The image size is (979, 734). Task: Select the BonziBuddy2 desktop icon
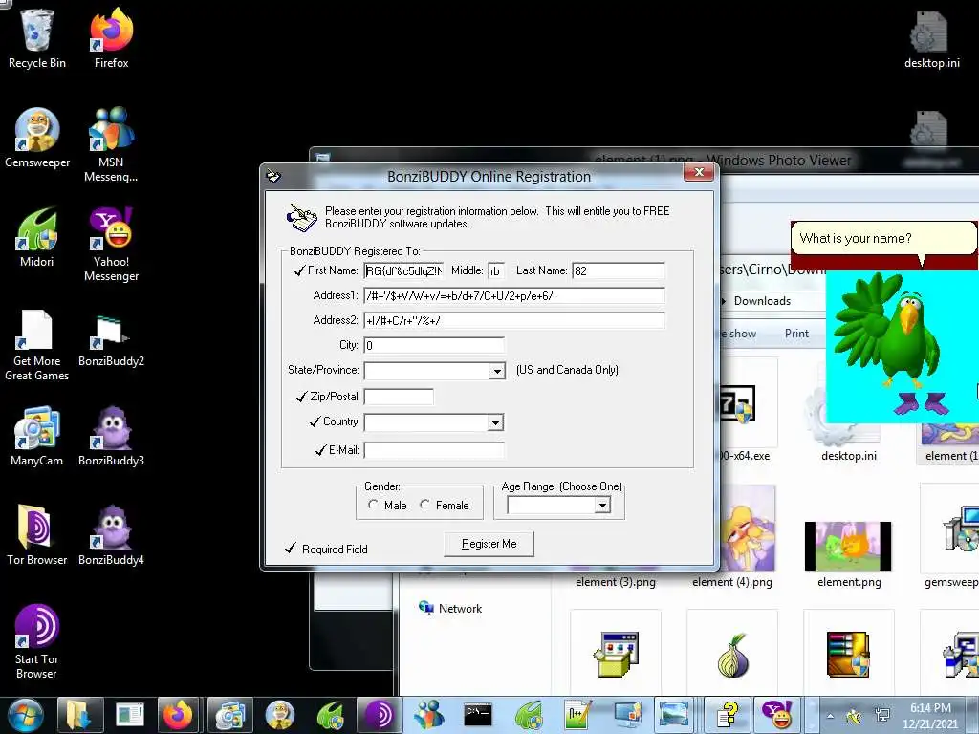(x=111, y=340)
